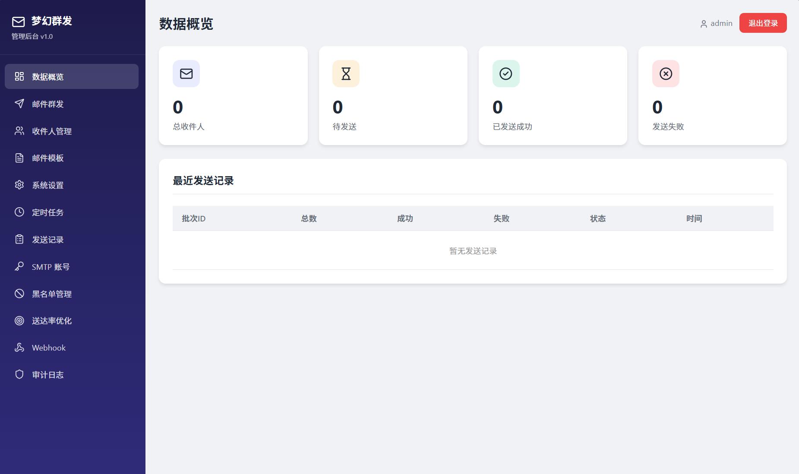
Task: Click the 数据概览 page title
Action: click(186, 24)
